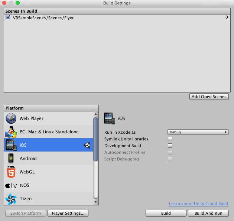Click the Apple TV tvOS icon
The width and height of the screenshot is (234, 221).
pos(11,185)
